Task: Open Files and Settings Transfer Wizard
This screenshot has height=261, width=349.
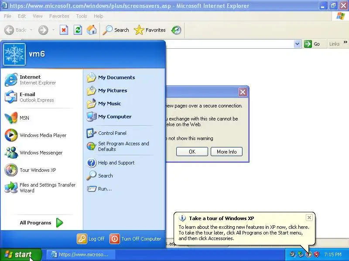Action: click(41, 187)
